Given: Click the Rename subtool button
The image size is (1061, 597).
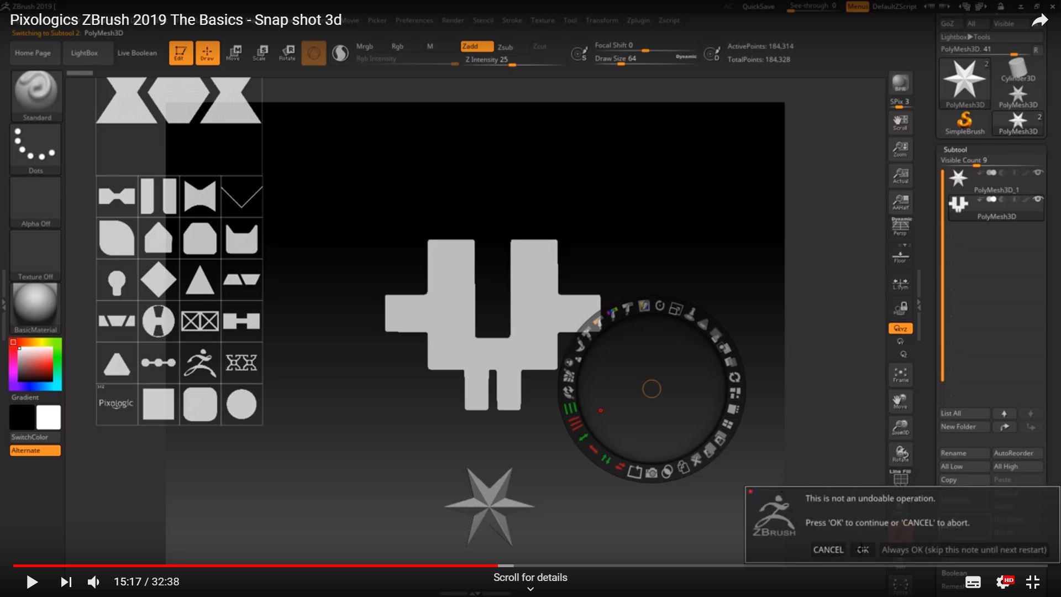Looking at the screenshot, I should pos(964,453).
